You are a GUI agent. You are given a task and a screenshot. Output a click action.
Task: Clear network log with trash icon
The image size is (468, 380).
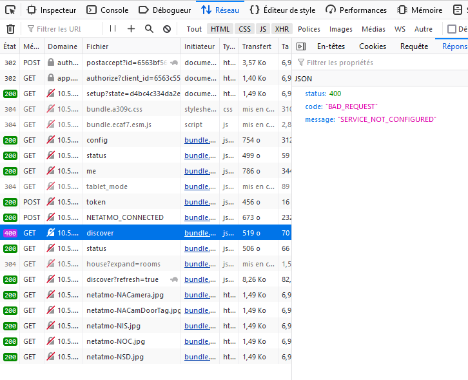[10, 29]
